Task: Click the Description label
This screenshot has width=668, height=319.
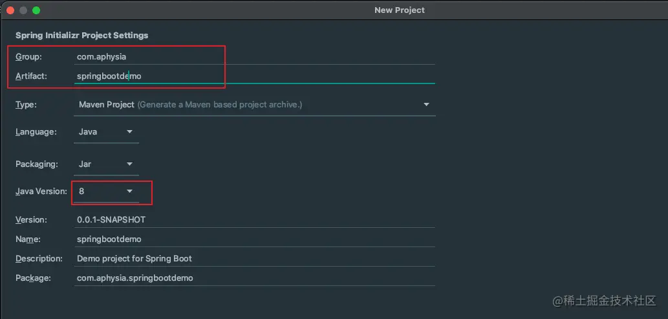Action: (x=39, y=258)
